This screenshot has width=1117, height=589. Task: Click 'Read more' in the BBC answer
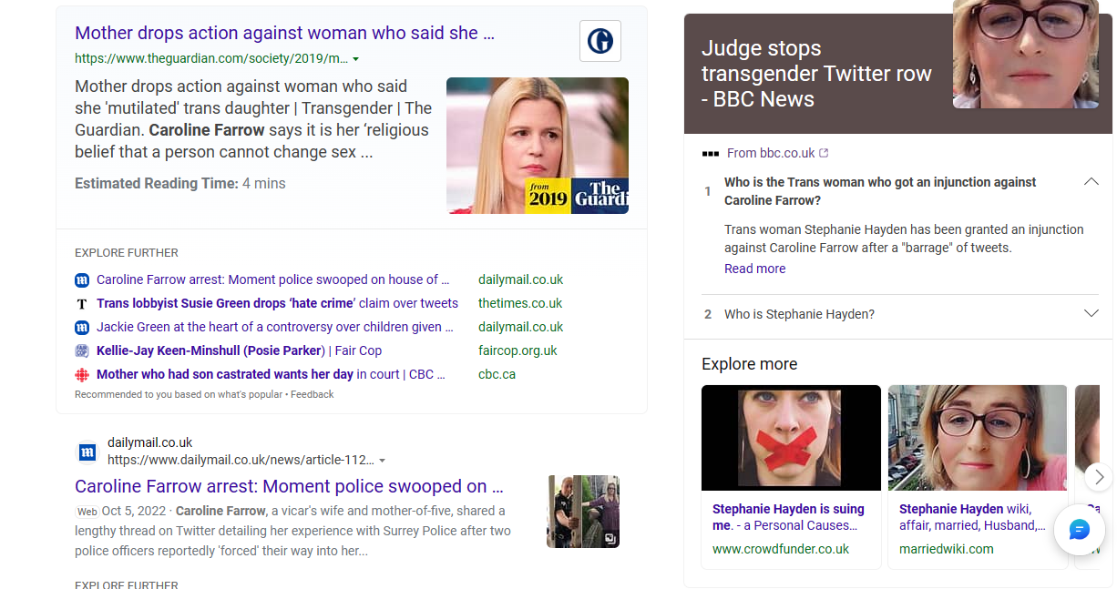coord(754,269)
